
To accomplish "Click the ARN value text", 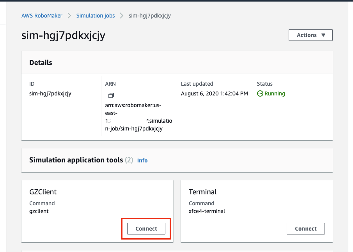I will pos(139,117).
